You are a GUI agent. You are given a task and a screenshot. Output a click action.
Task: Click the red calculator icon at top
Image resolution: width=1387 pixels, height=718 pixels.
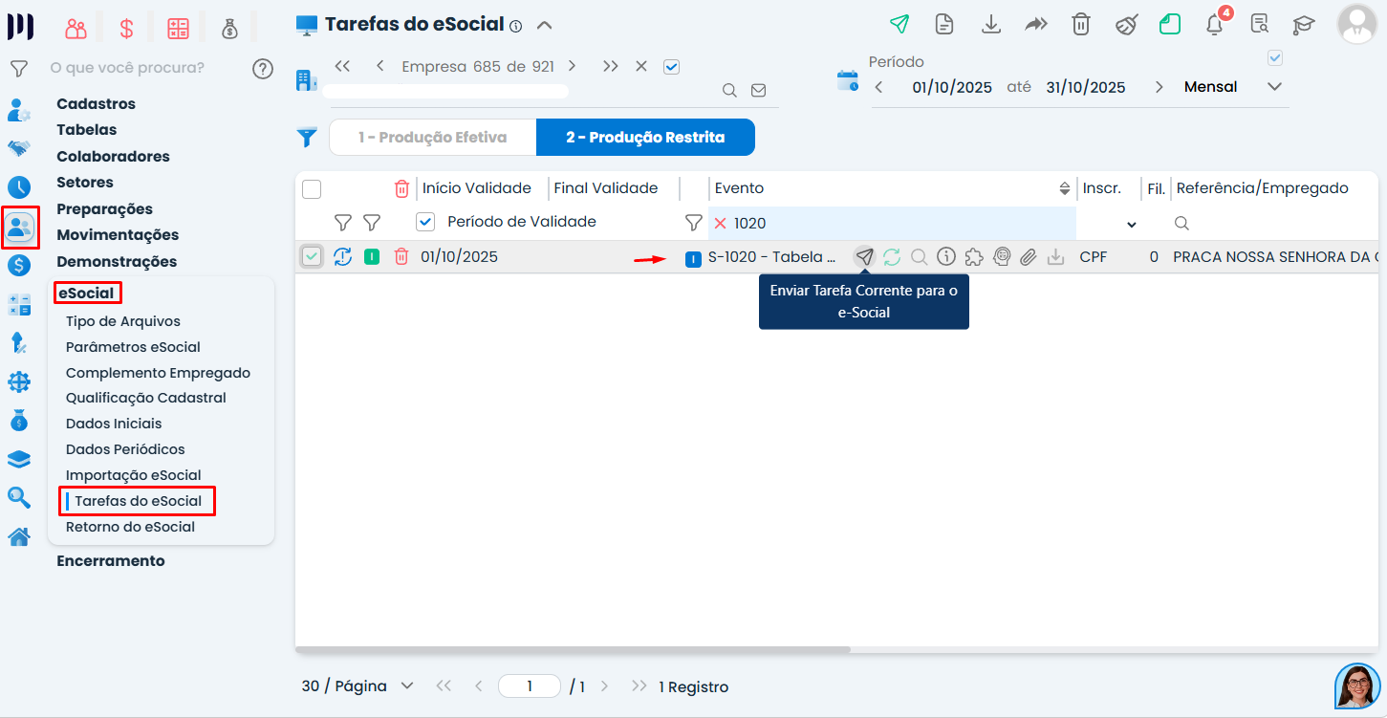click(x=178, y=29)
